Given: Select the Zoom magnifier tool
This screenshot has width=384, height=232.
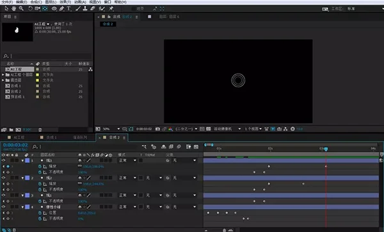Looking at the screenshot, I should [x=21, y=8].
